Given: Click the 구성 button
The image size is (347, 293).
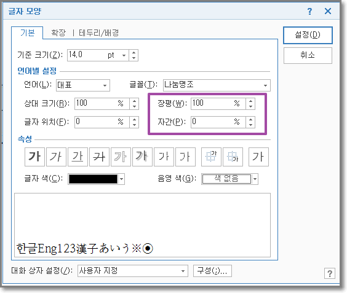Looking at the screenshot, I should click(212, 271).
